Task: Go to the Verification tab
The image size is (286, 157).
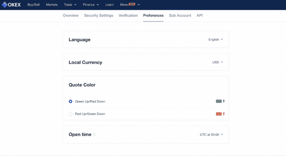Action: click(128, 16)
